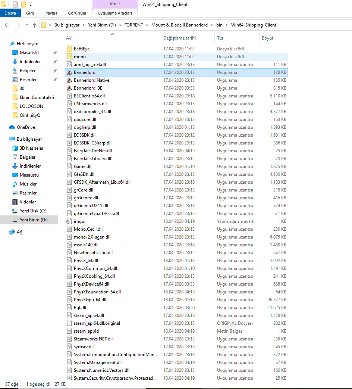This screenshot has height=389, width=352.
Task: Click New folder quick access toolbar icon
Action: click(23, 4)
